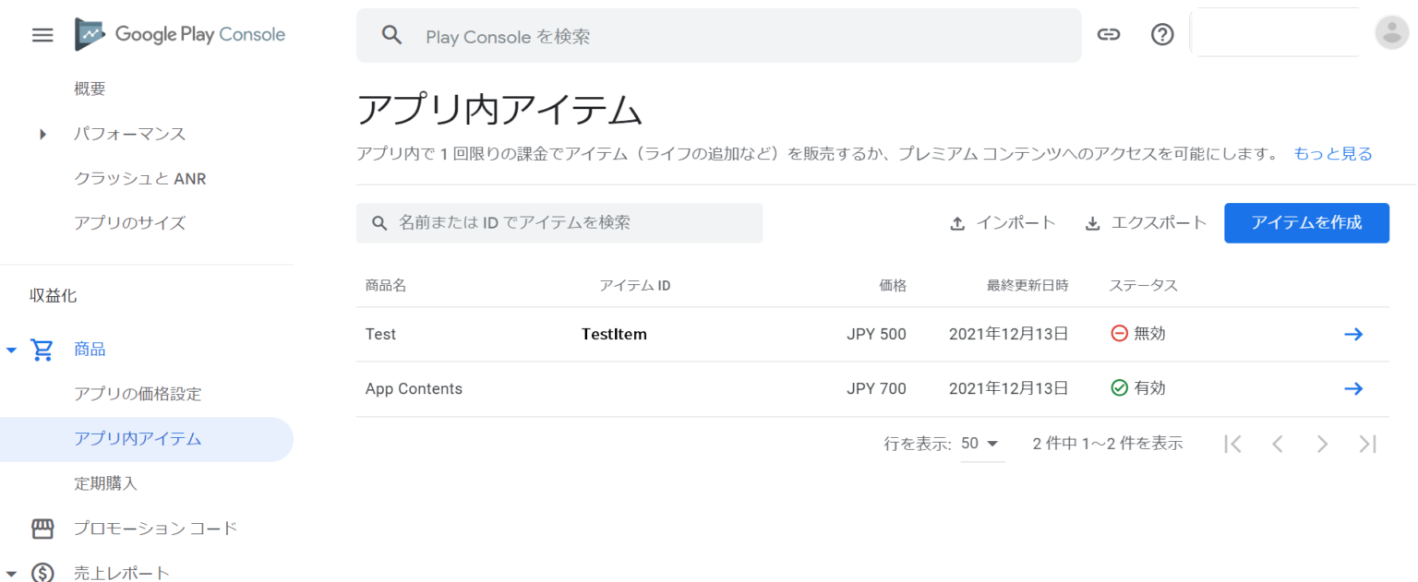
Task: Open the 行を表示 rows-per-page dropdown
Action: click(x=982, y=443)
